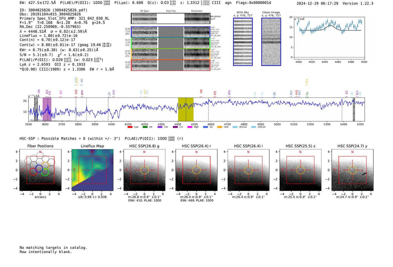Click the Lyα red legend swatch
Viewport: 393px width, 267px height.
[x=130, y=127]
